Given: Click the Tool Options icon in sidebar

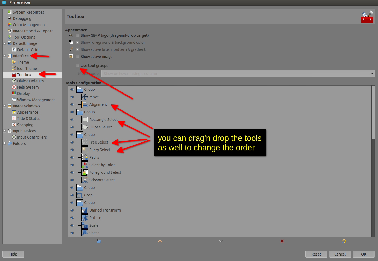Looking at the screenshot, I should [10, 37].
